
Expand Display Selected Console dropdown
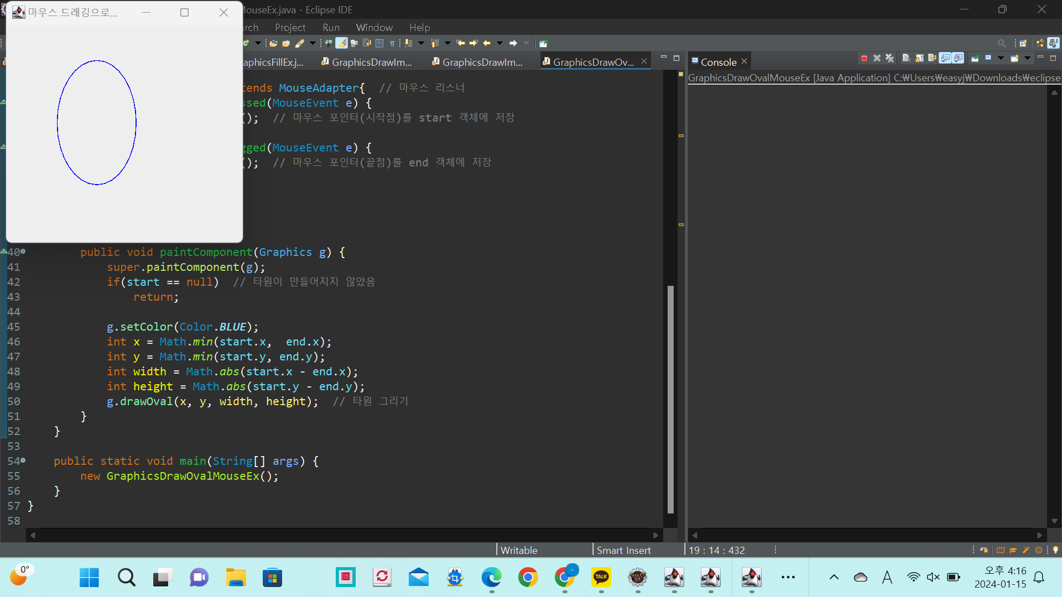coord(1001,58)
